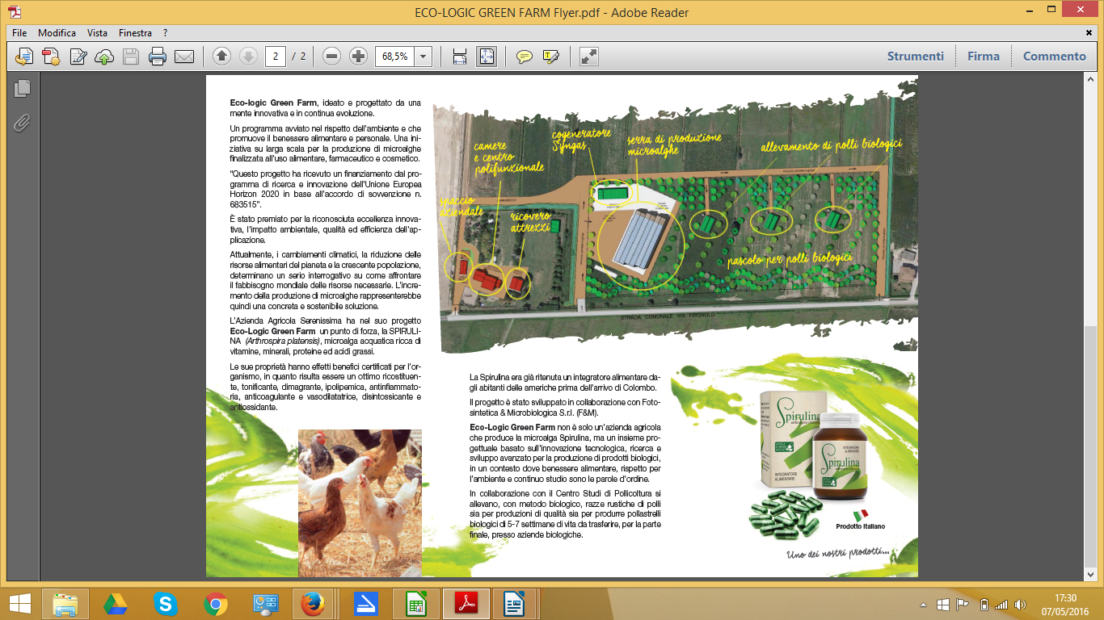
Task: Toggle fit to window width scrolling mode
Action: (460, 57)
